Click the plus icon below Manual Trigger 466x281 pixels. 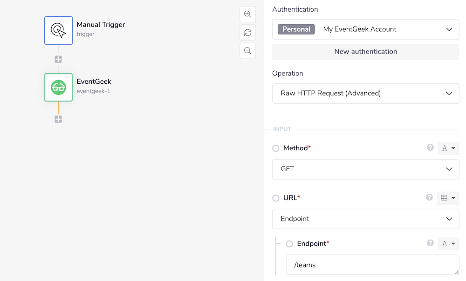(58, 59)
